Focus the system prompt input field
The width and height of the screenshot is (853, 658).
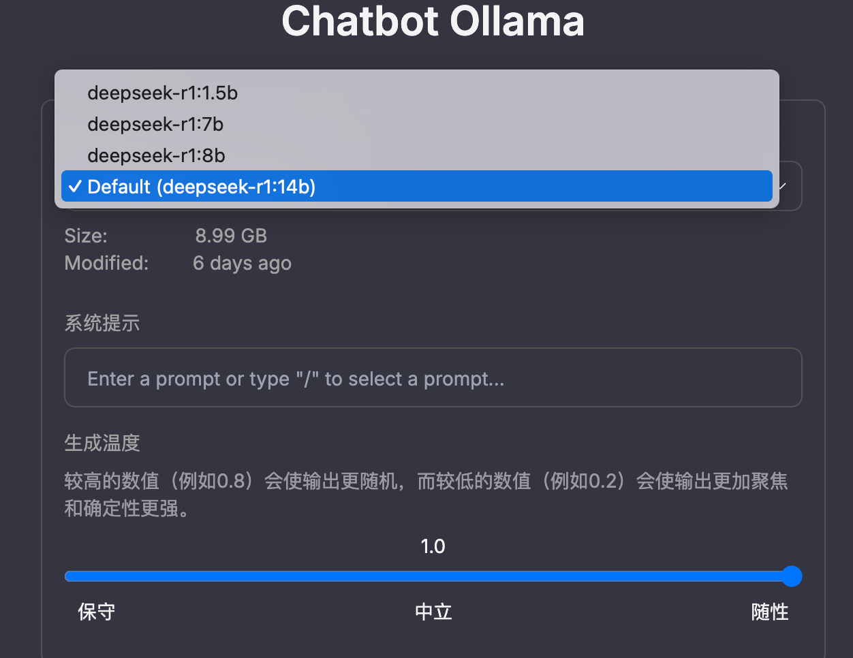[x=433, y=378]
